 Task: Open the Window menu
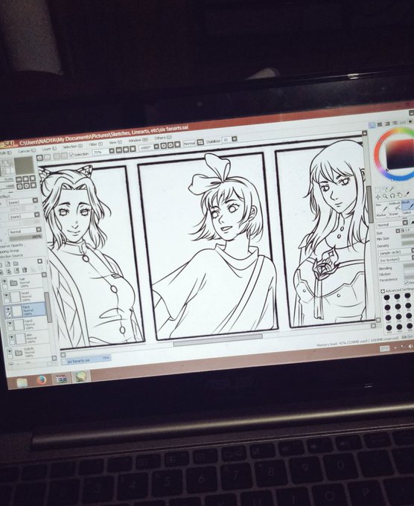[138, 141]
